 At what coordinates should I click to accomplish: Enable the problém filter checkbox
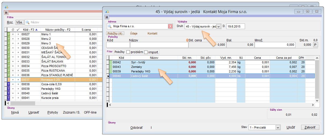[x=128, y=52]
